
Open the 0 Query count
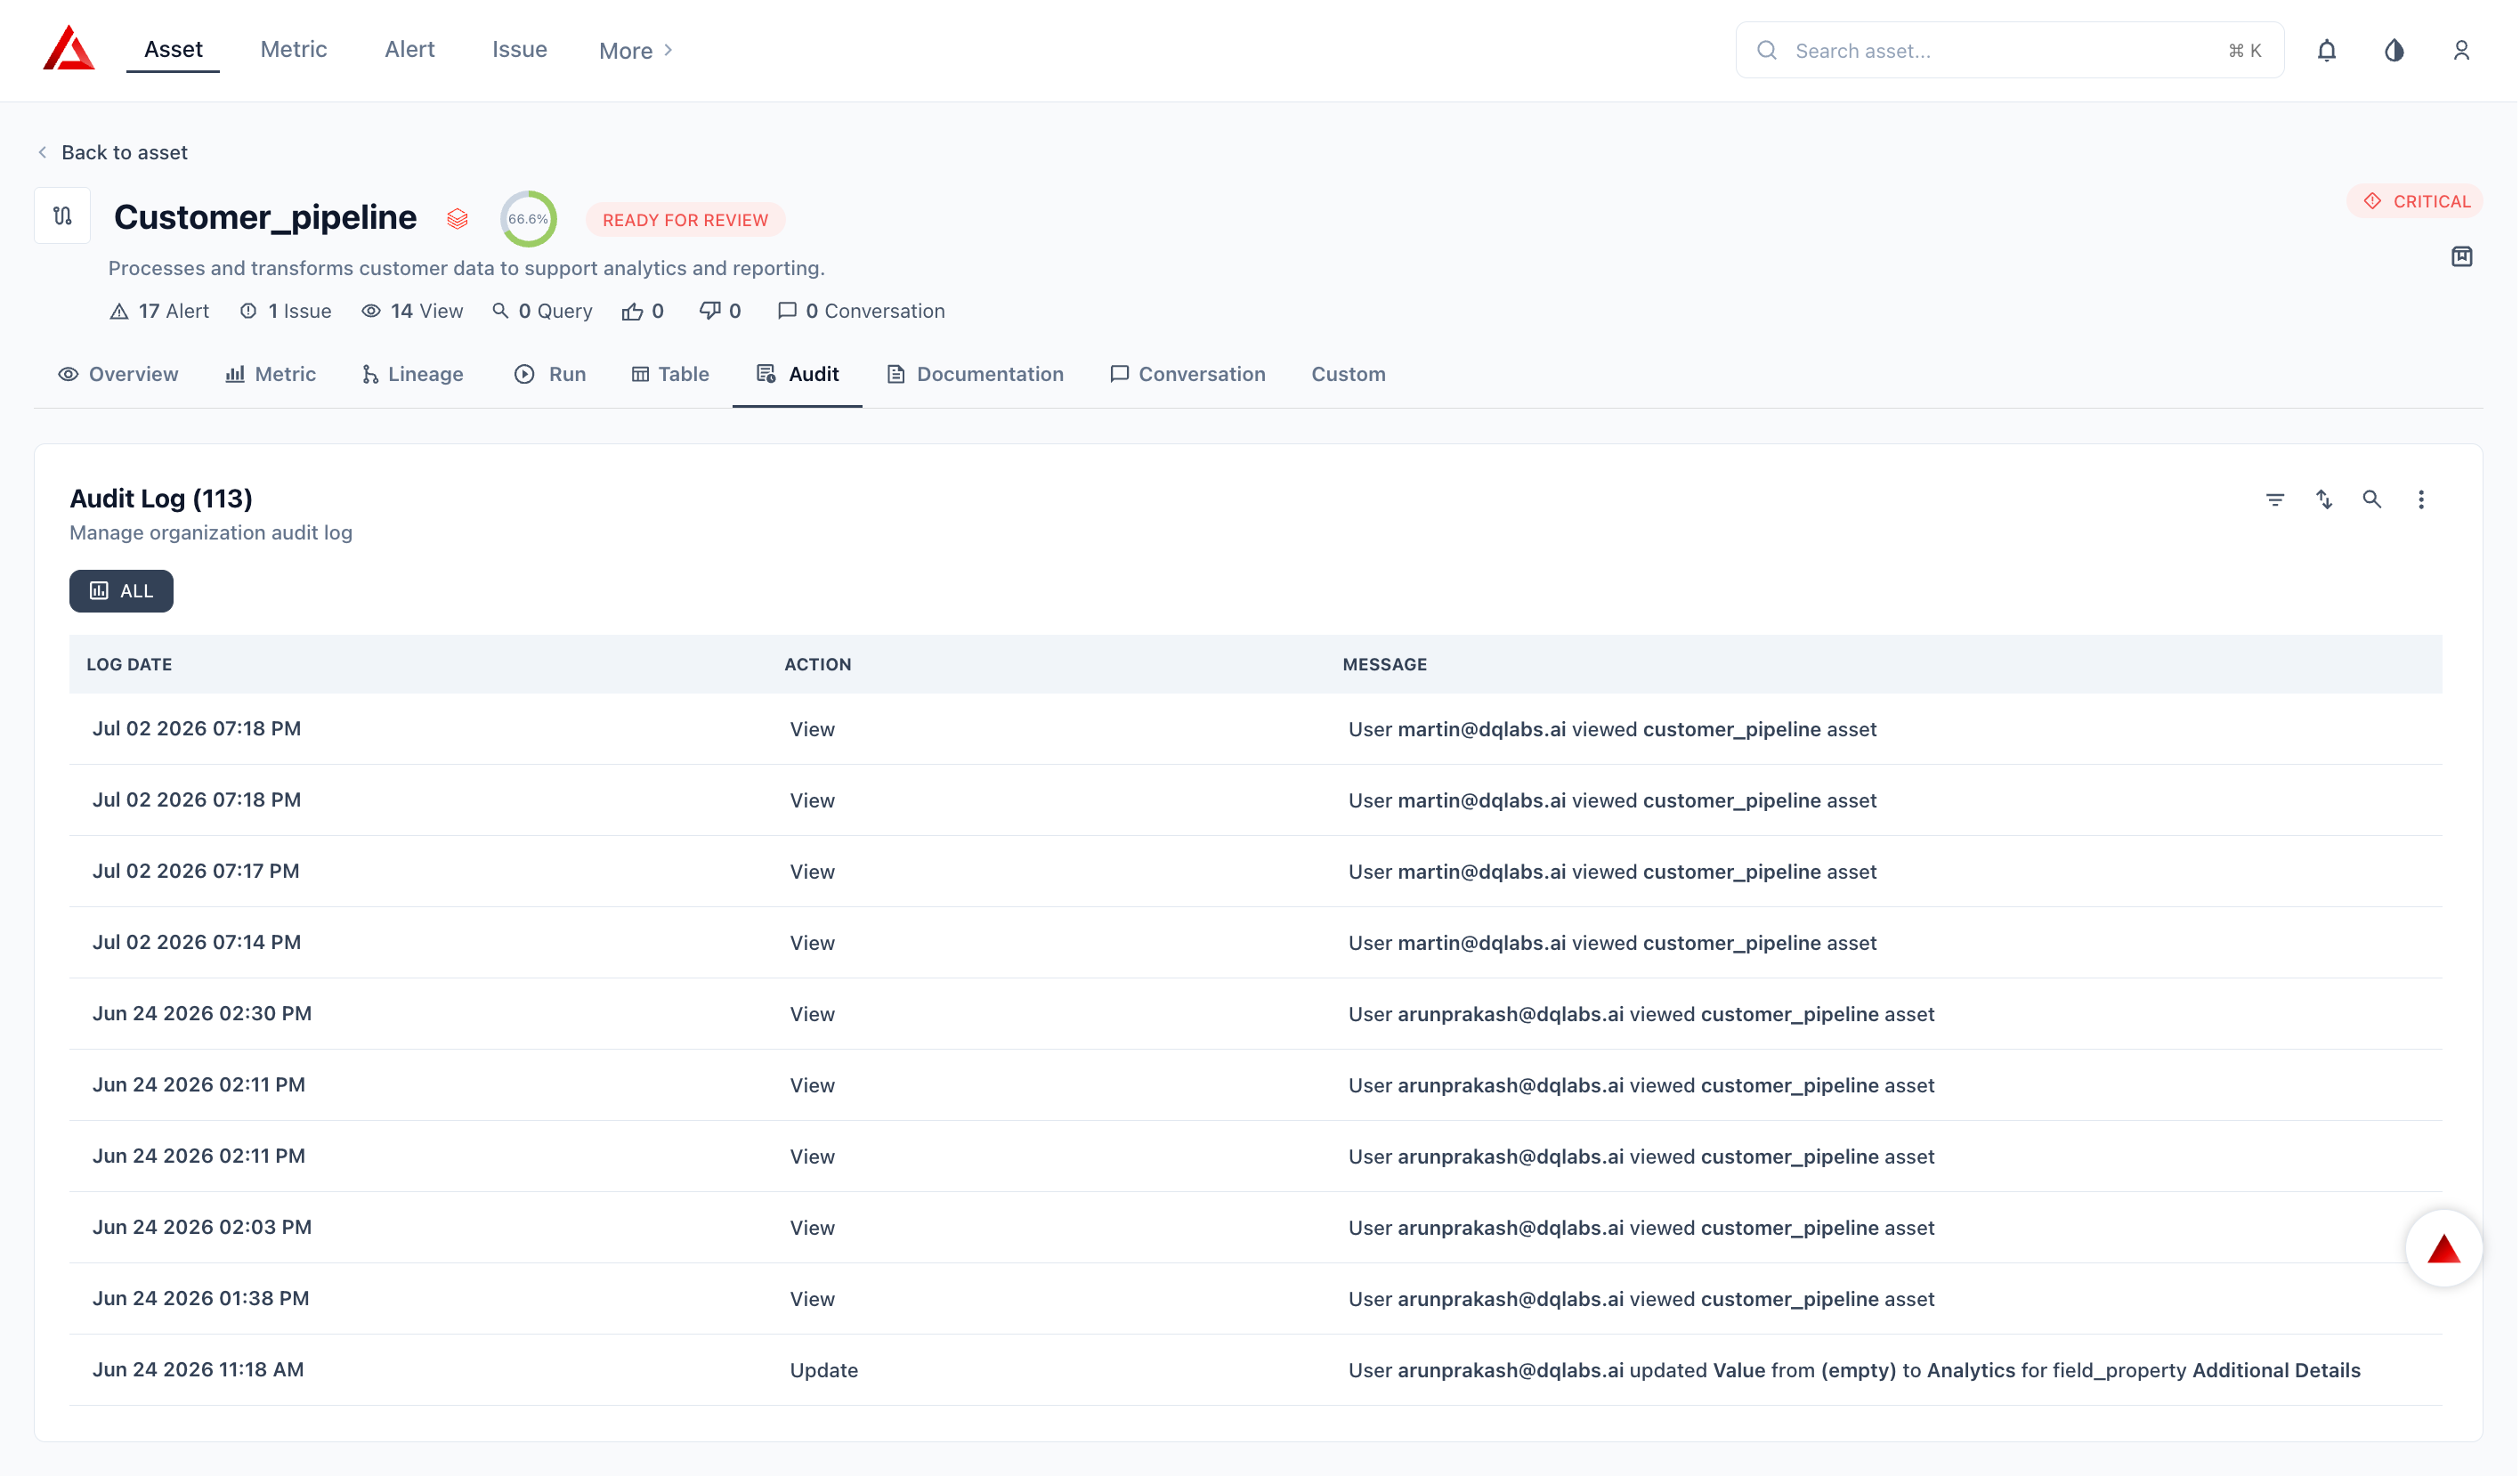[543, 312]
